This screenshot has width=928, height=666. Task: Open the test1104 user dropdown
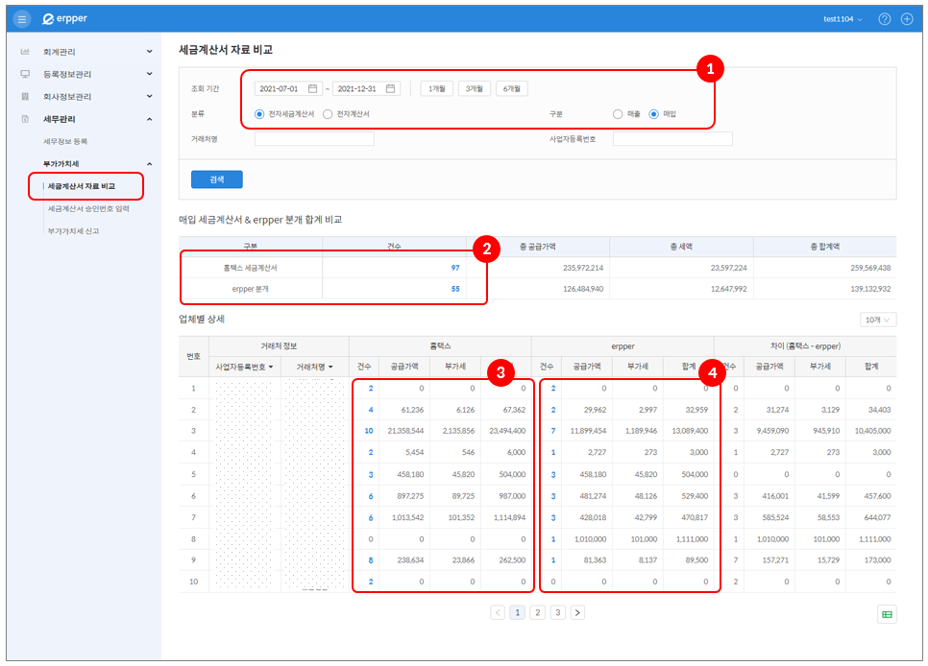(843, 19)
